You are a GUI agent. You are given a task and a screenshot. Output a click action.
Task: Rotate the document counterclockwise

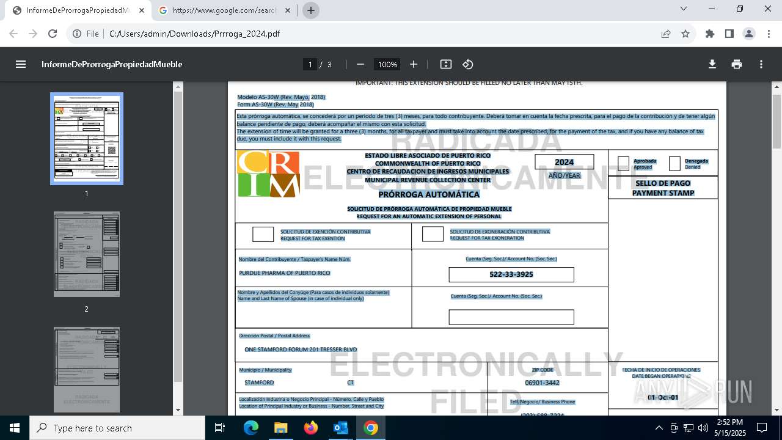tap(468, 64)
